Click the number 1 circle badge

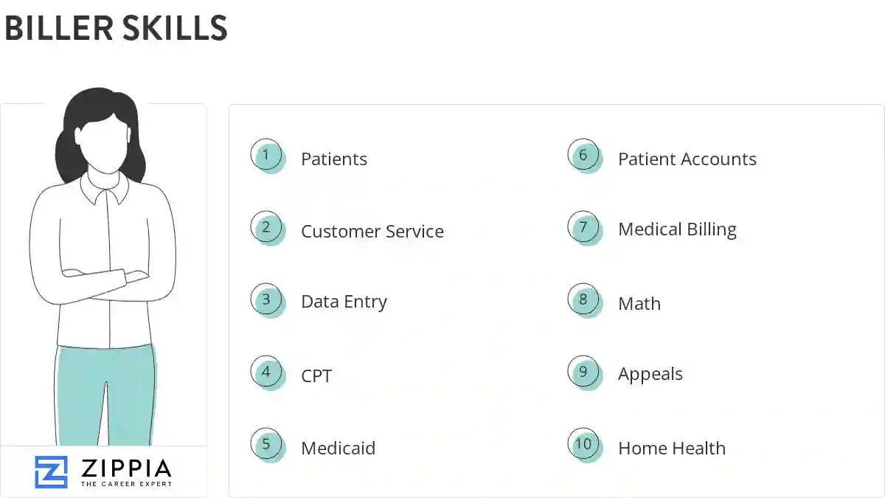pyautogui.click(x=266, y=156)
